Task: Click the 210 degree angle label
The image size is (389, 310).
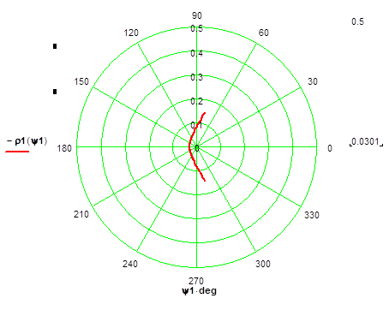Action: (81, 214)
